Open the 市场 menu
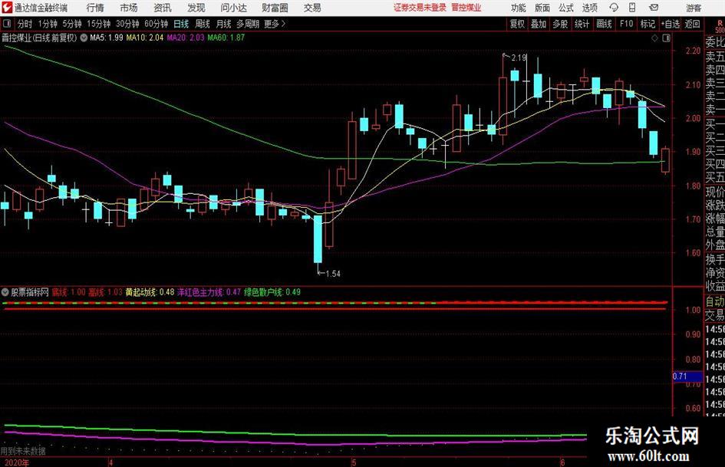Image resolution: width=725 pixels, height=467 pixels. click(x=129, y=8)
